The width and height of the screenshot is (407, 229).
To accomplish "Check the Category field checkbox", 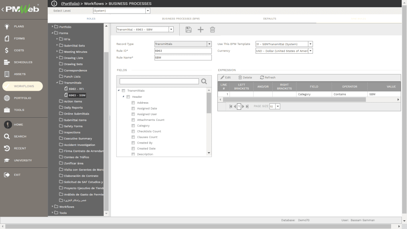I will click(x=133, y=126).
